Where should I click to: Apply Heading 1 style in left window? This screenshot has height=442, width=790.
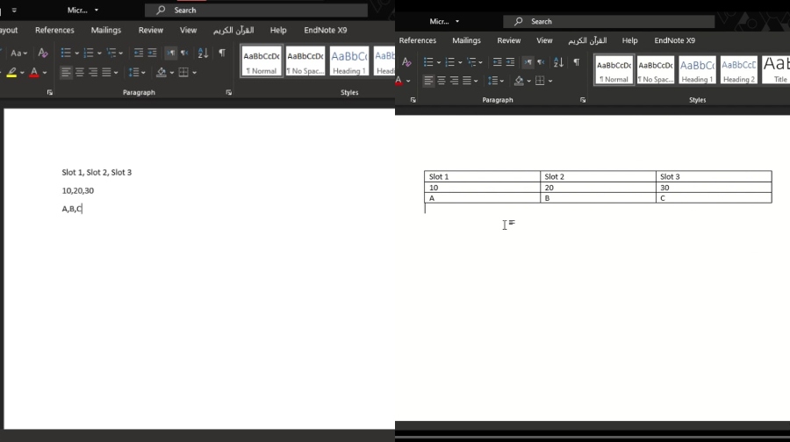pyautogui.click(x=348, y=61)
